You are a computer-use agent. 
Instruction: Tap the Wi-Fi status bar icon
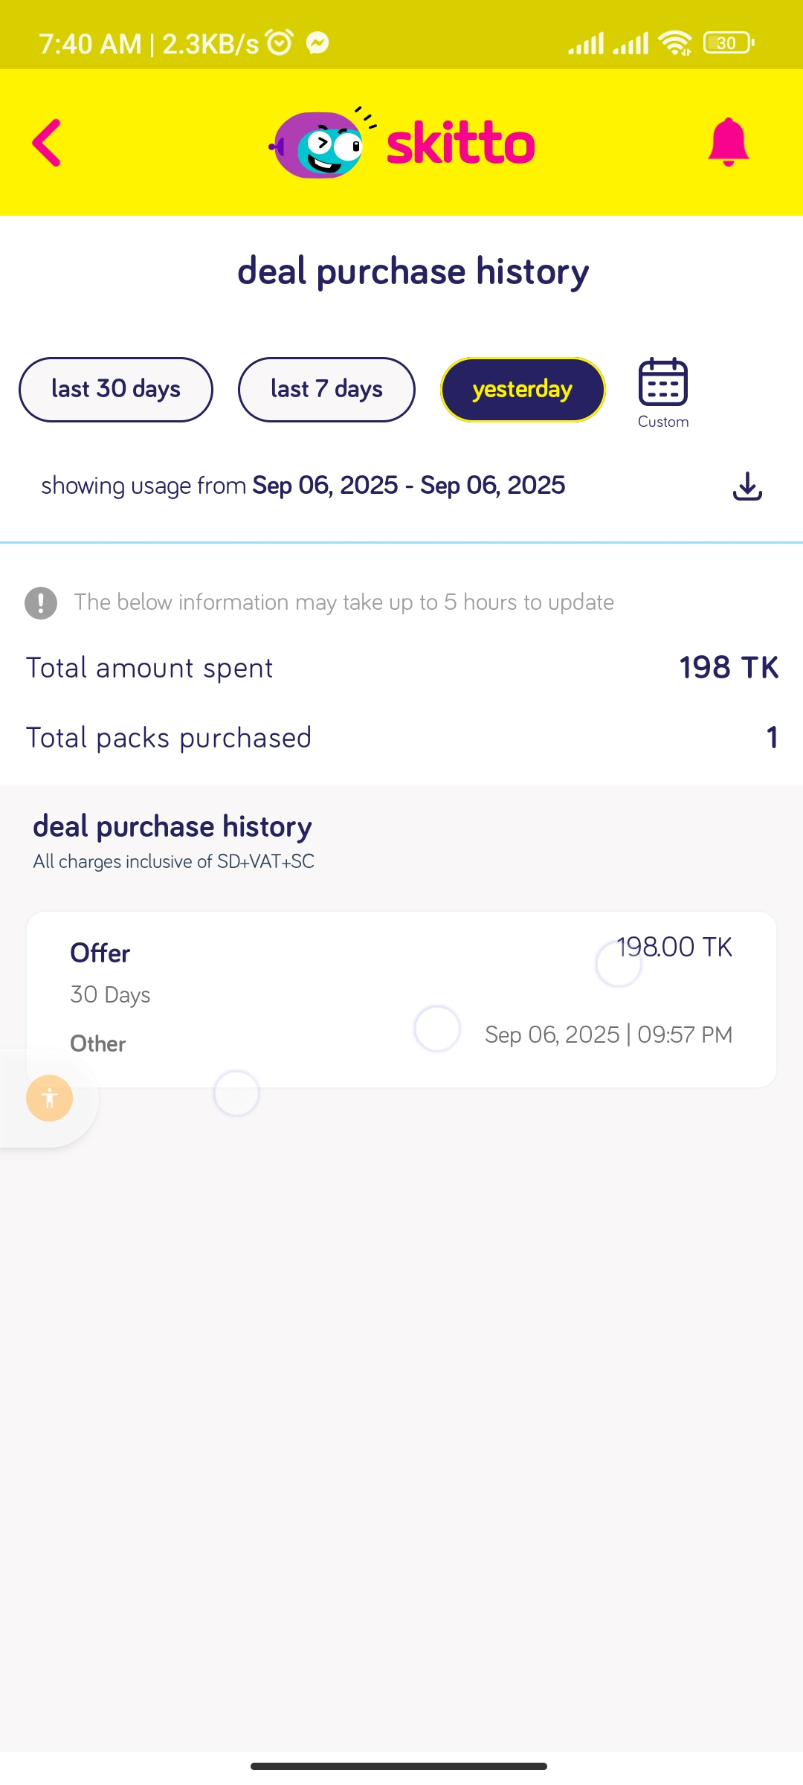click(x=675, y=43)
